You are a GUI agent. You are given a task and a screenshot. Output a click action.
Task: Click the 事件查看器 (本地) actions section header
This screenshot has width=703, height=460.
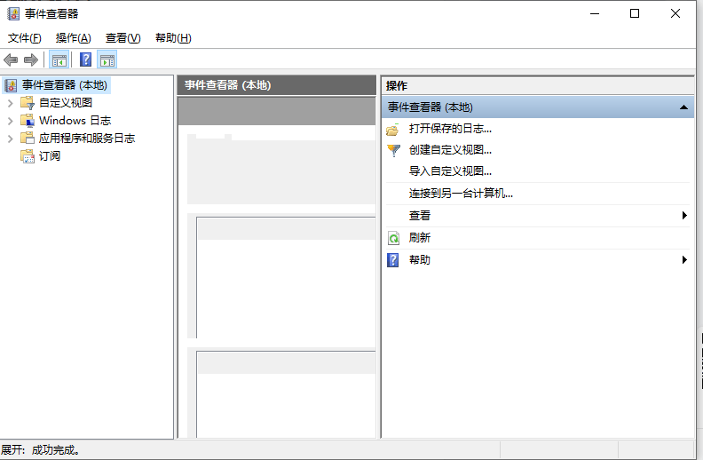[x=538, y=107]
